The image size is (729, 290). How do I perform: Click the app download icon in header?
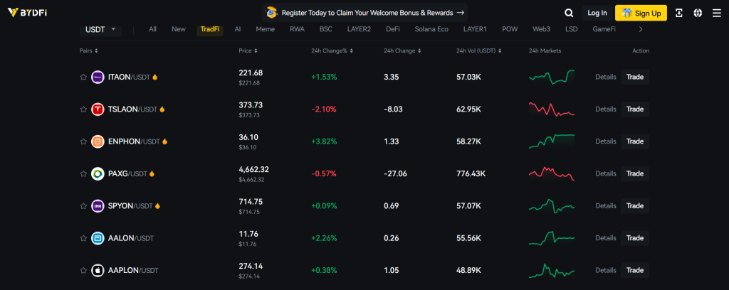point(679,13)
